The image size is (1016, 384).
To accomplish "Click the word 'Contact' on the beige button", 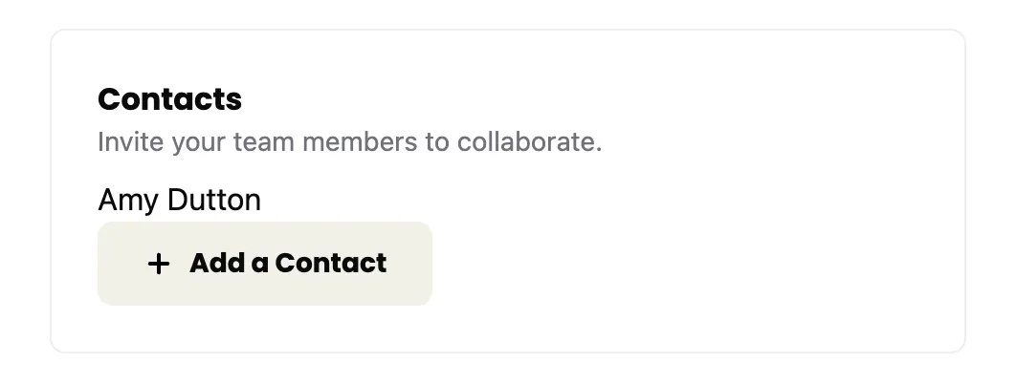I will (x=330, y=264).
